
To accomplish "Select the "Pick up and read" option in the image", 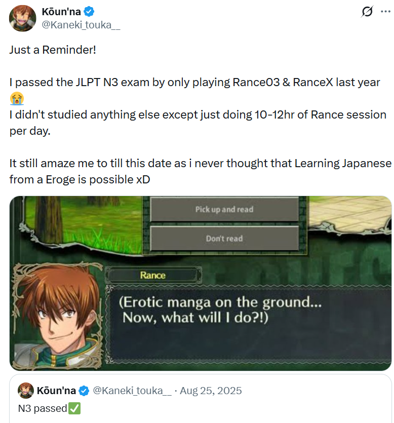I will 224,209.
